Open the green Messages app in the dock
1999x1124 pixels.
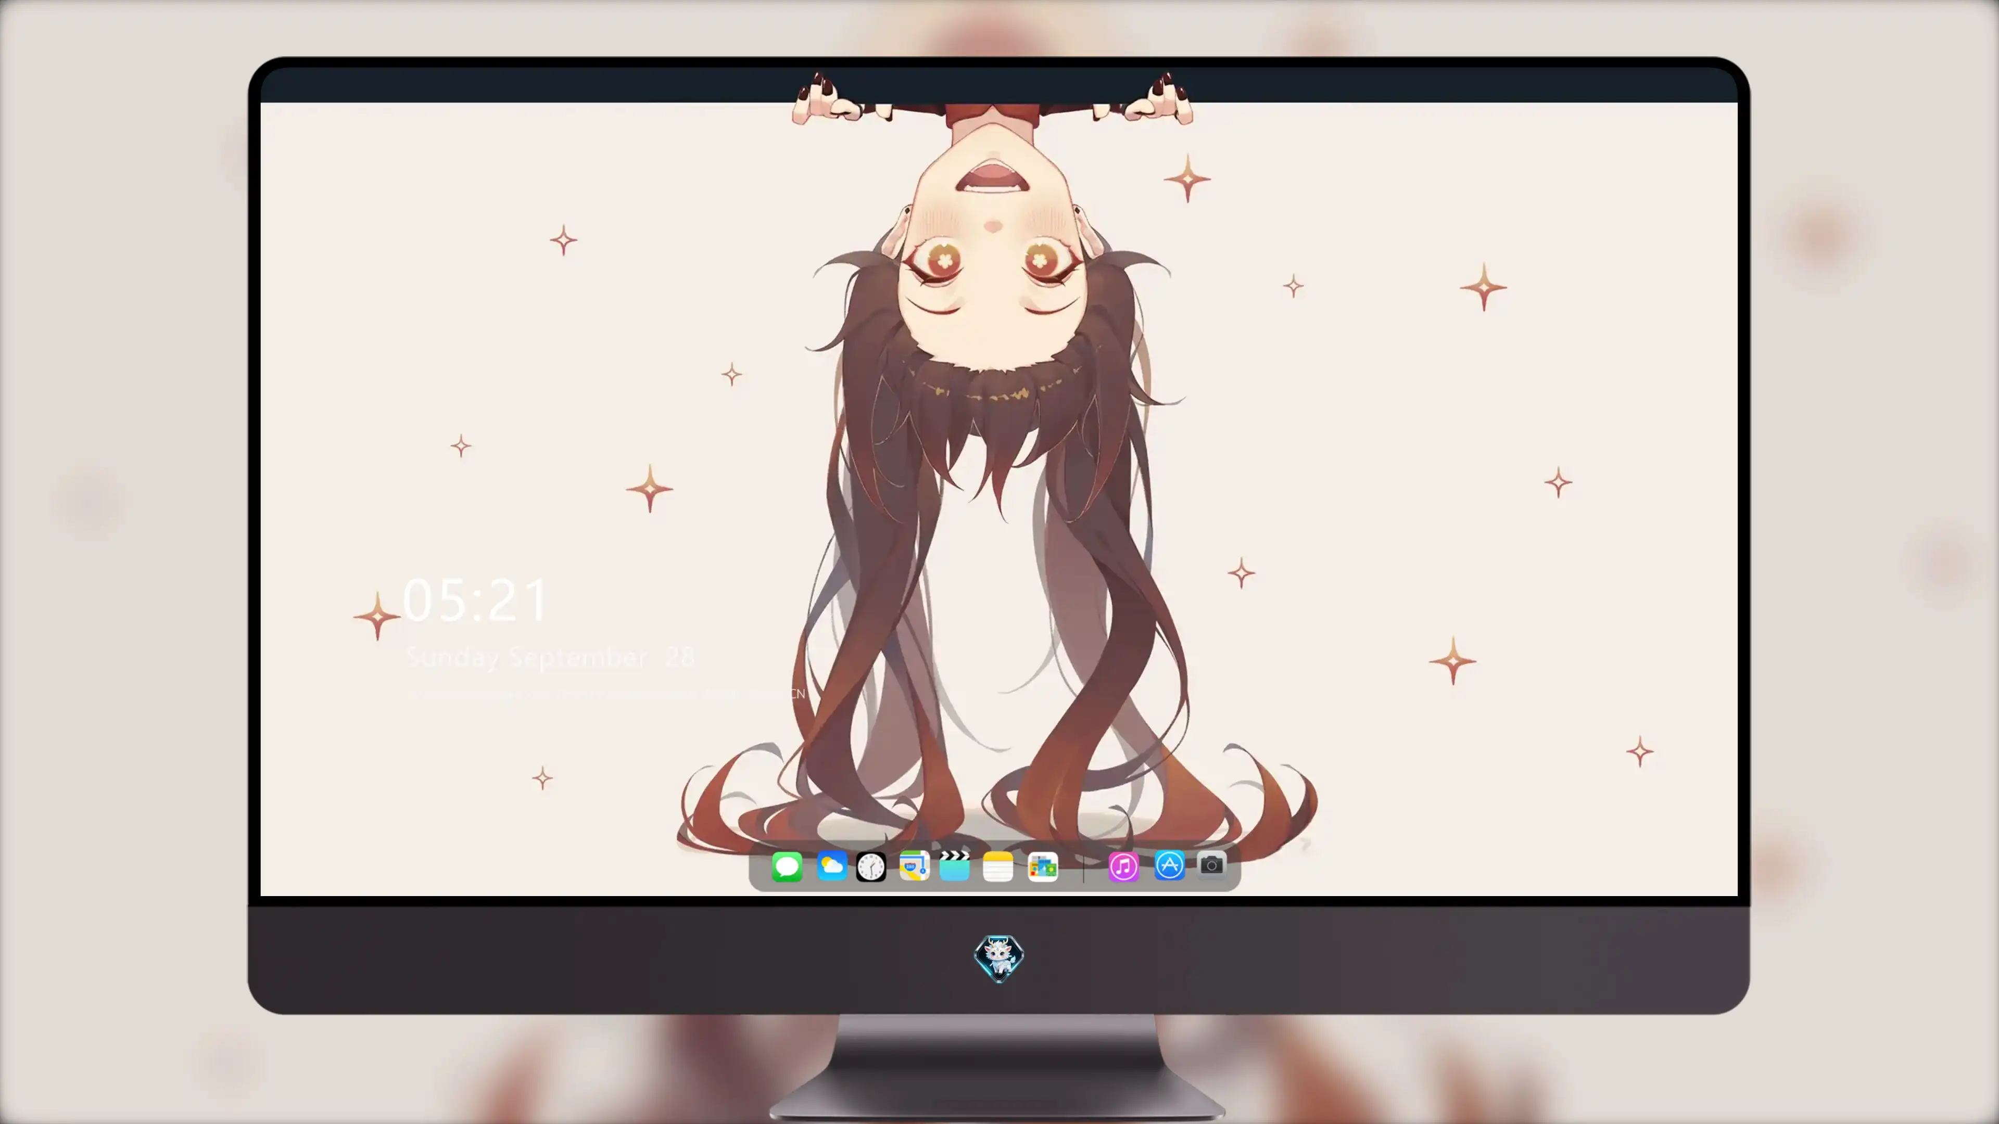click(787, 866)
